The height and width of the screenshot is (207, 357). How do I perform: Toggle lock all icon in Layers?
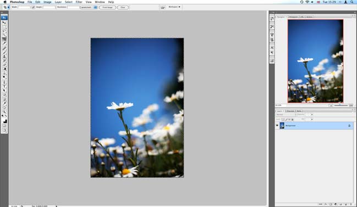tap(293, 119)
